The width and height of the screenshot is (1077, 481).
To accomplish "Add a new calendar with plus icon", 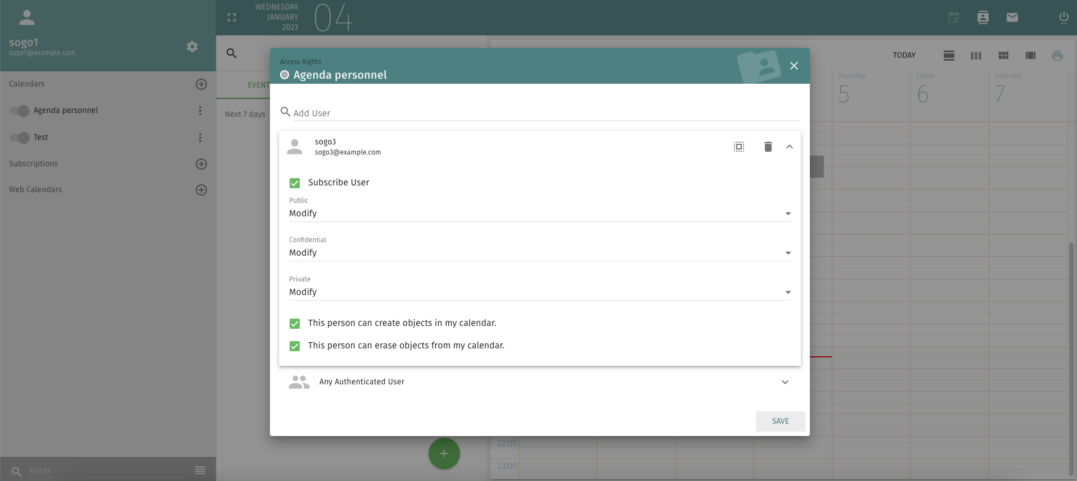I will pyautogui.click(x=201, y=84).
